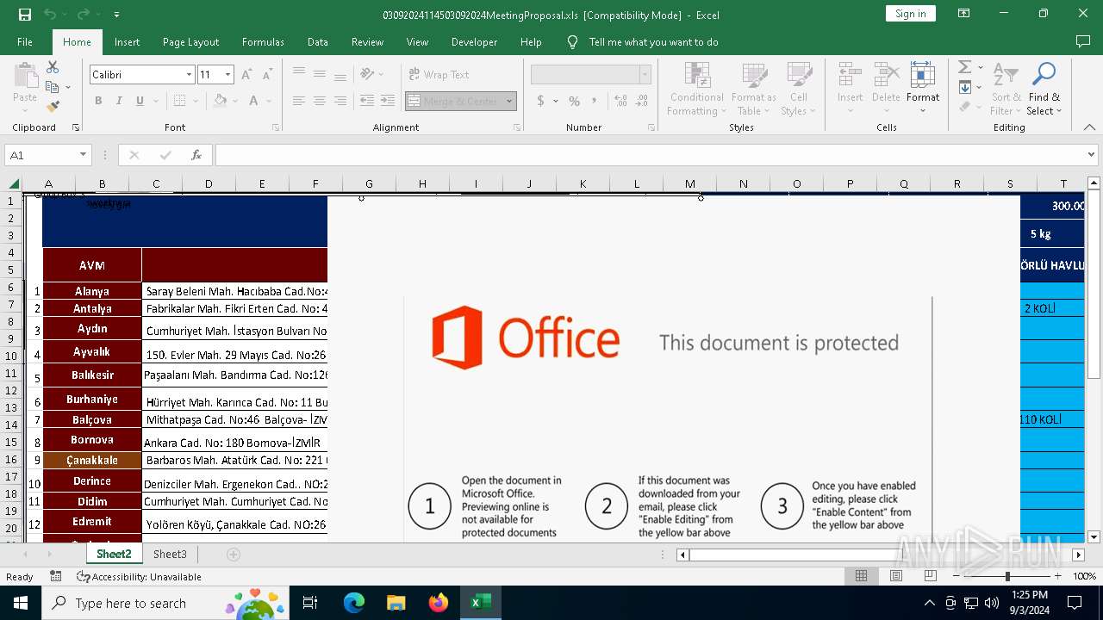Click the macro recording icon in status bar

(x=56, y=576)
